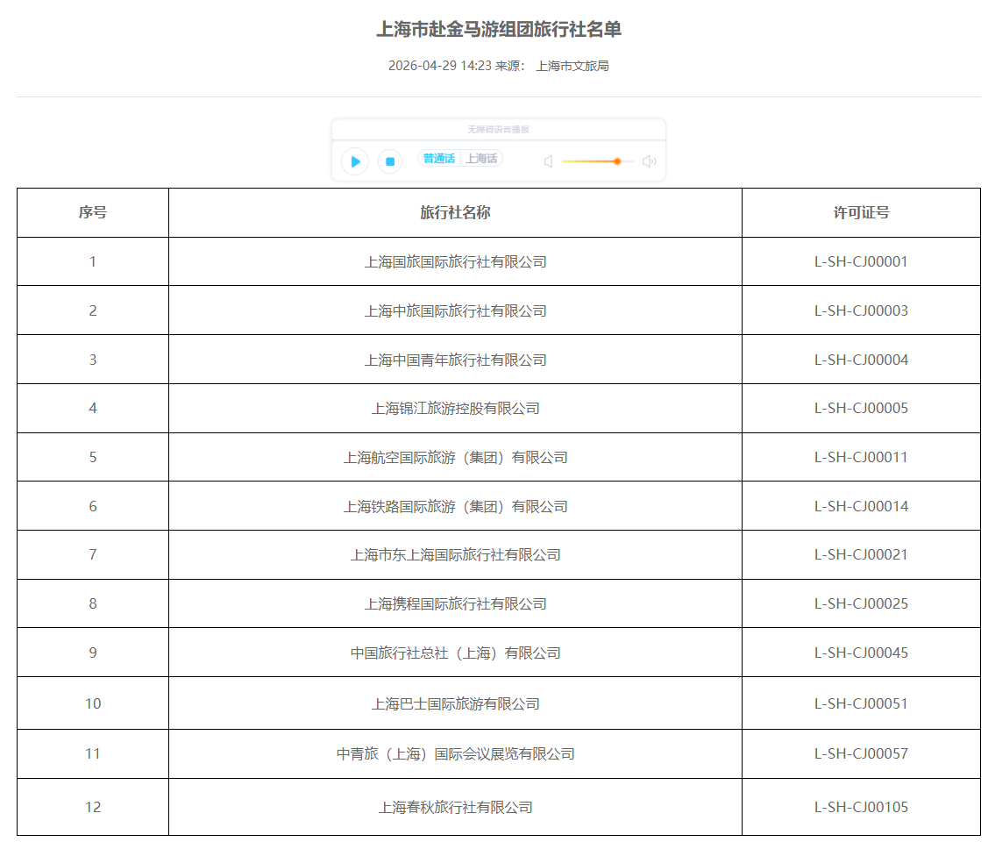Click the 无障碍语音播报 player title

[x=498, y=130]
